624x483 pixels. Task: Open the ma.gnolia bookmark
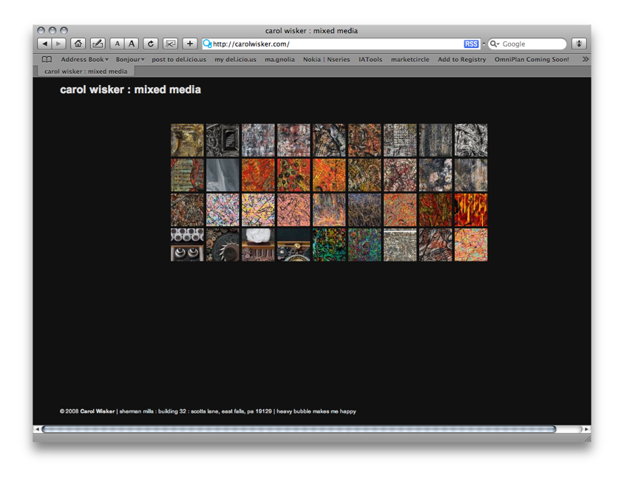(x=279, y=60)
